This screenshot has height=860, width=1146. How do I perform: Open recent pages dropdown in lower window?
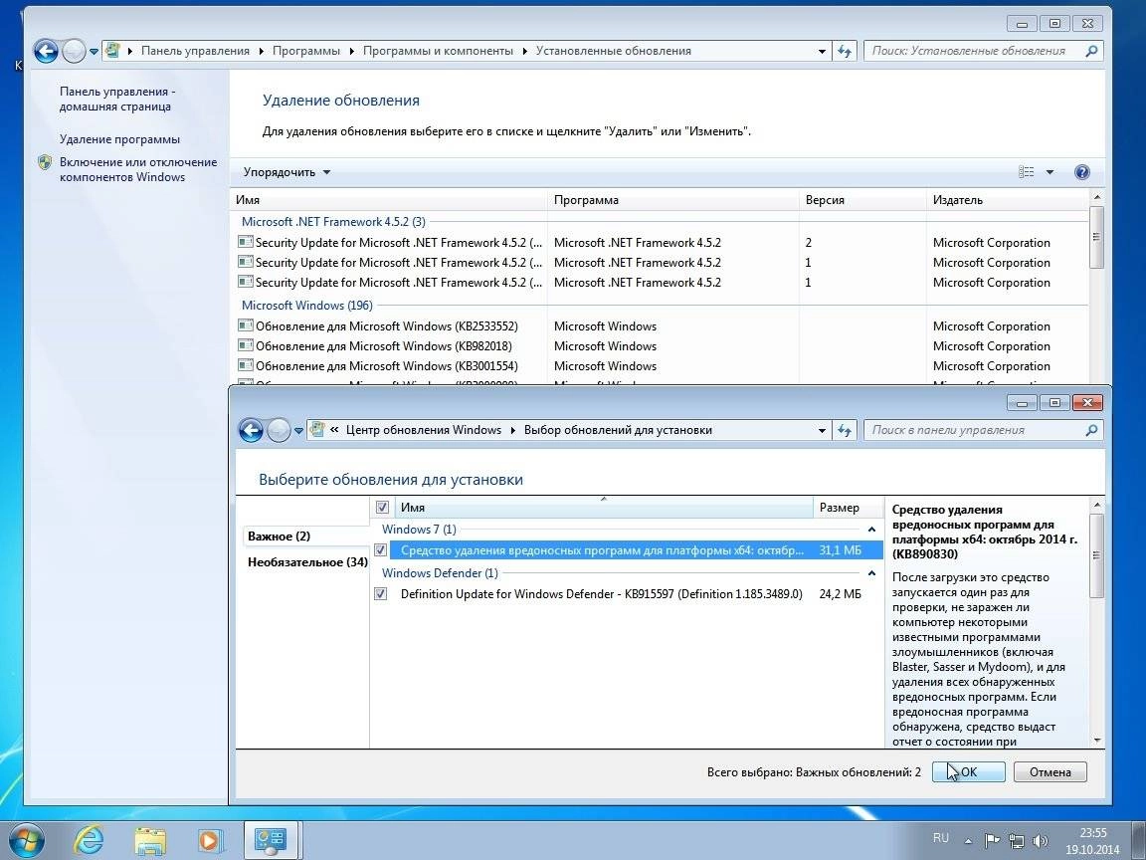(x=298, y=431)
